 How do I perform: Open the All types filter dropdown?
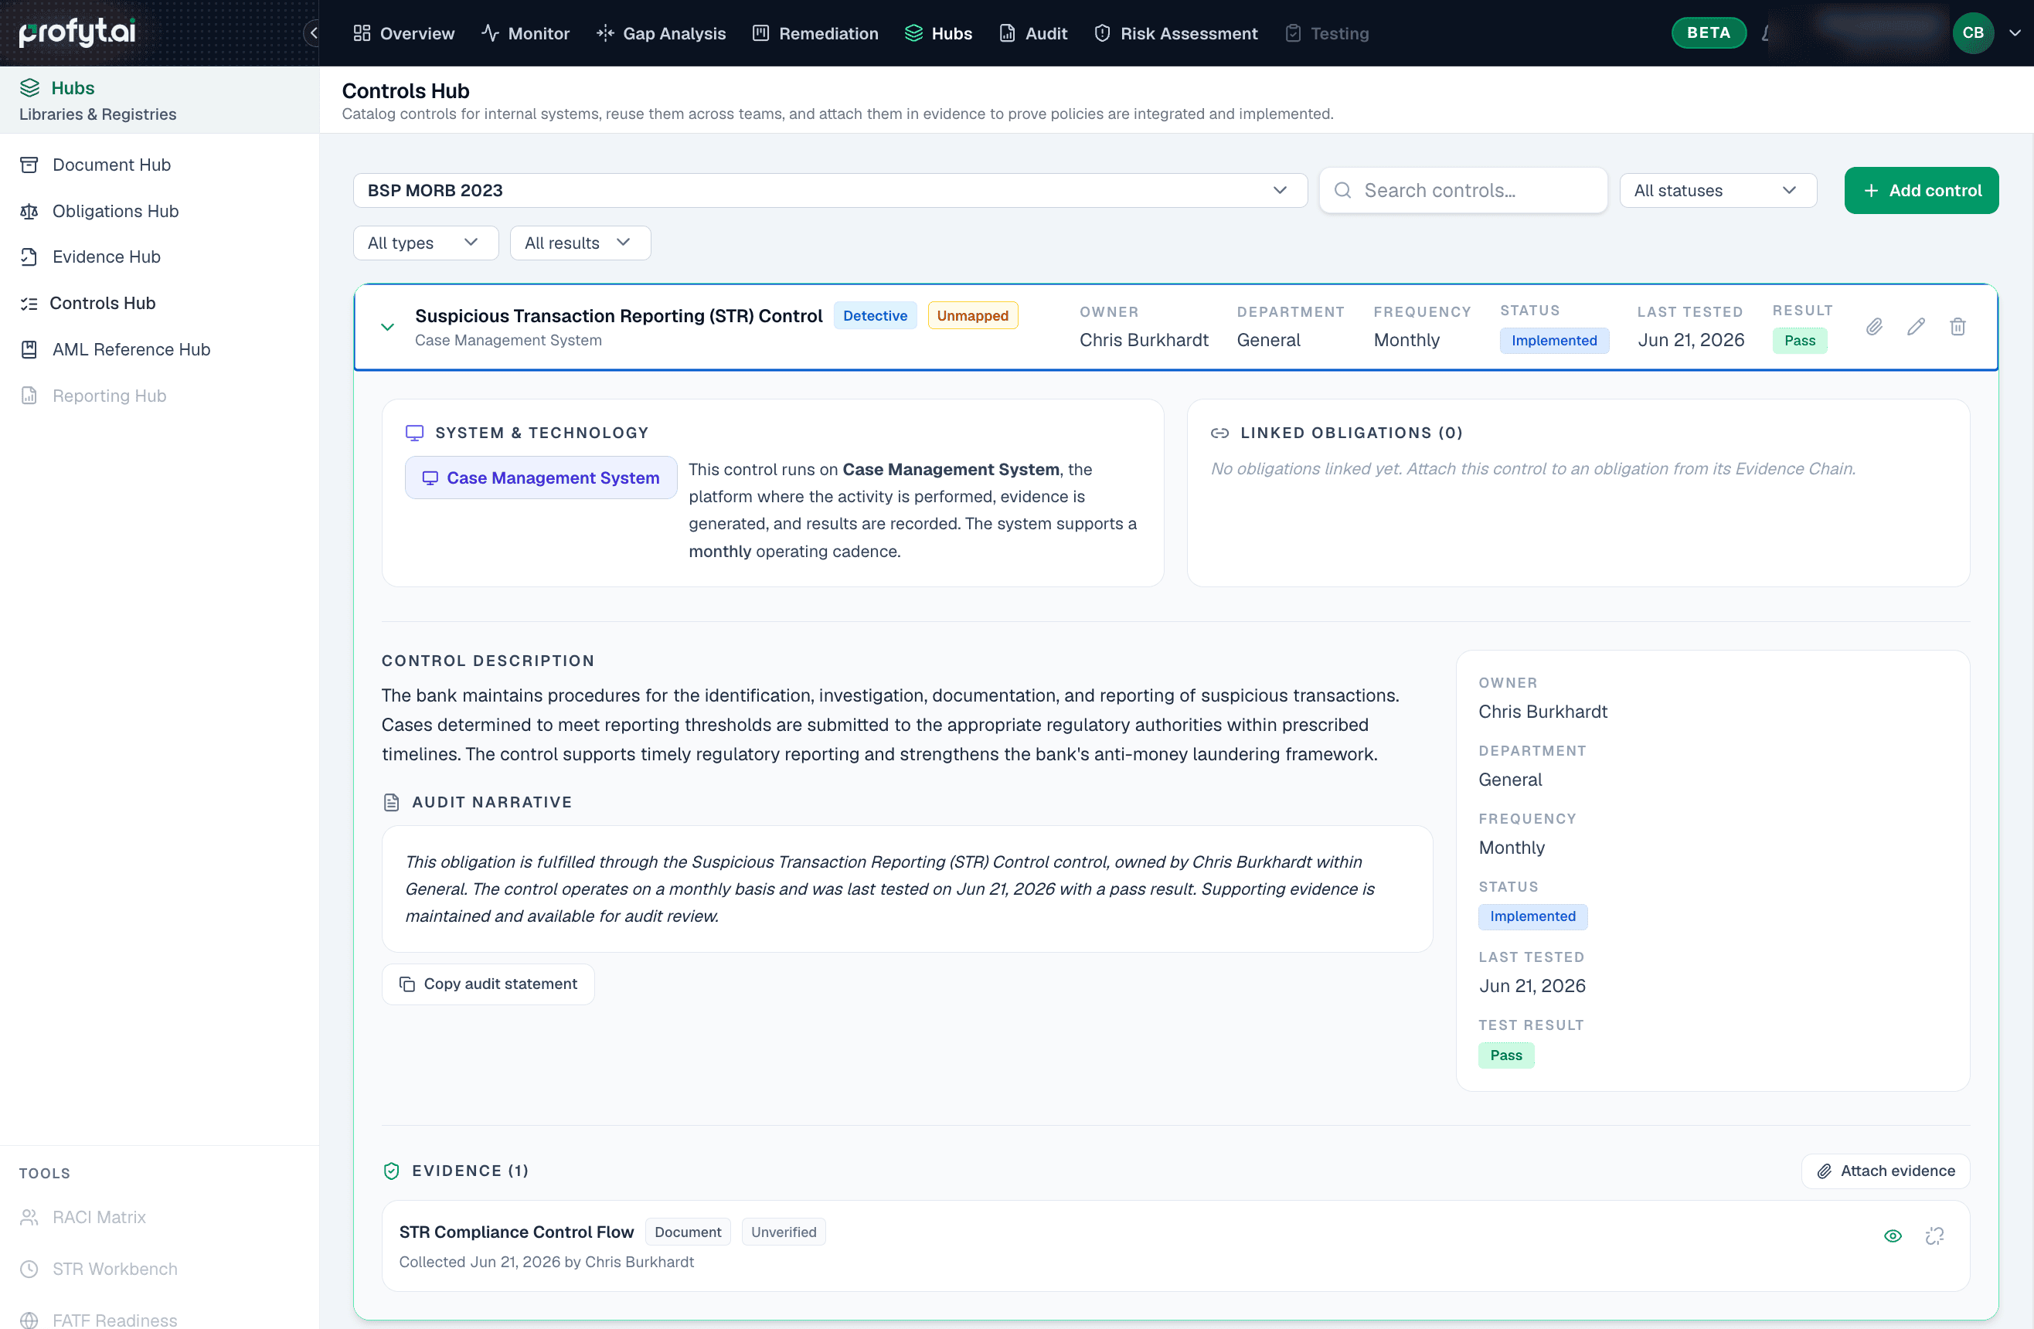(426, 243)
